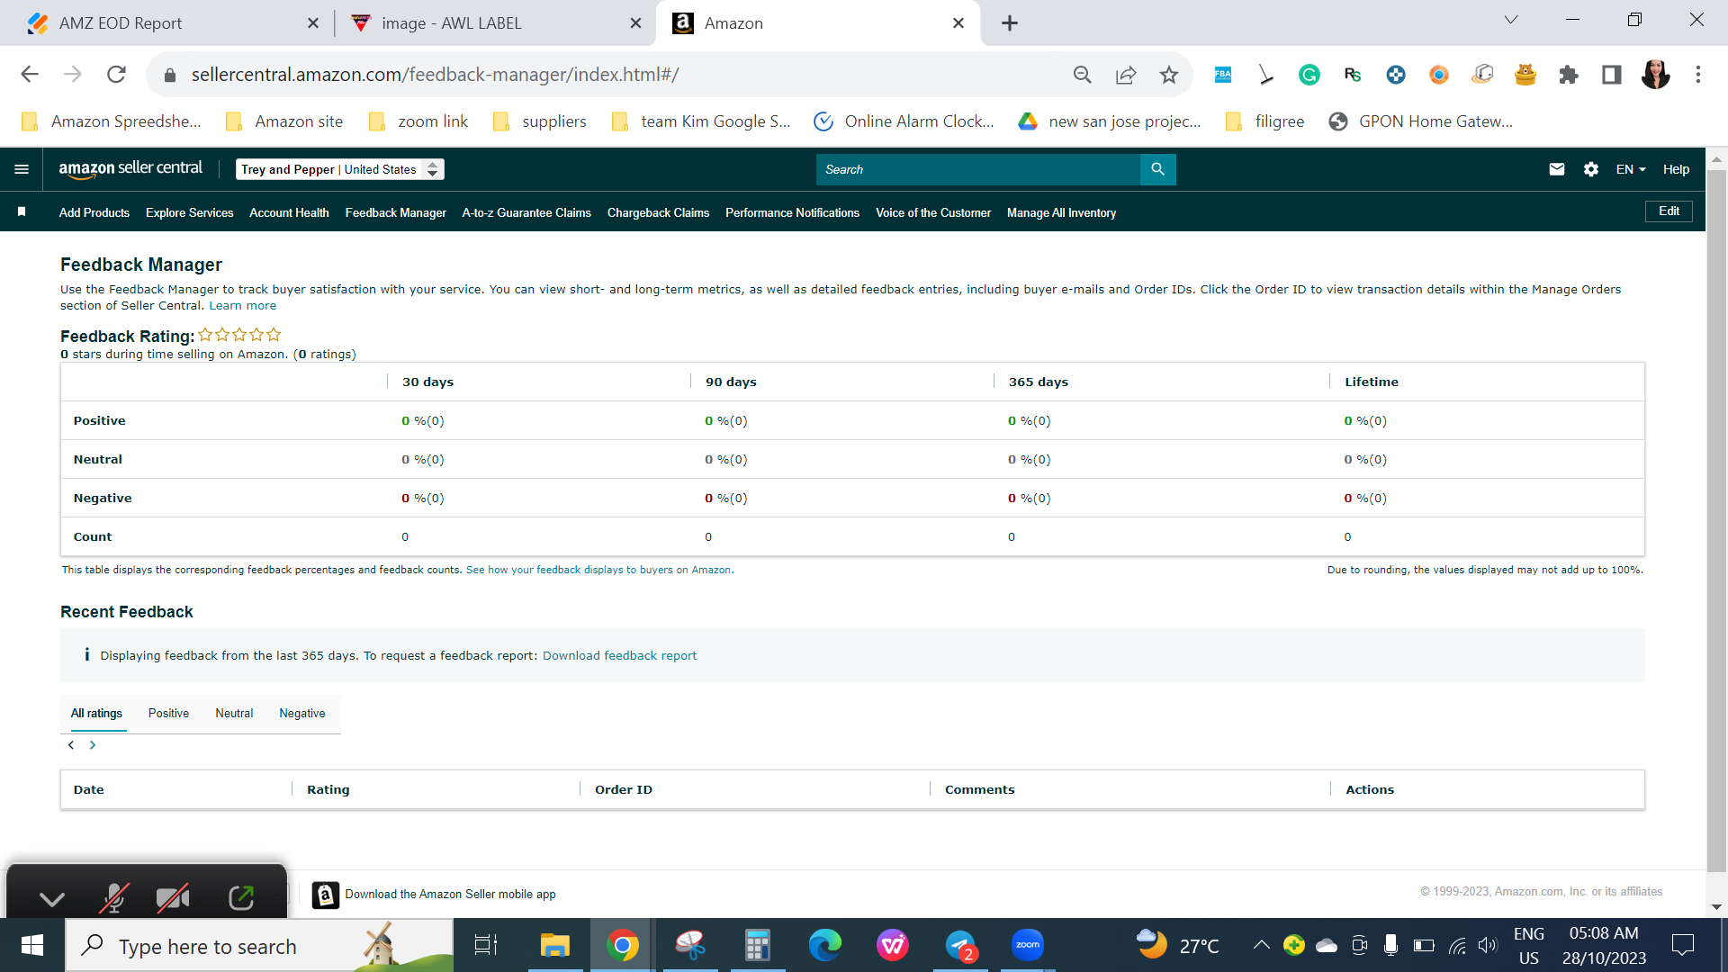Click the Help link in the header

(1676, 169)
